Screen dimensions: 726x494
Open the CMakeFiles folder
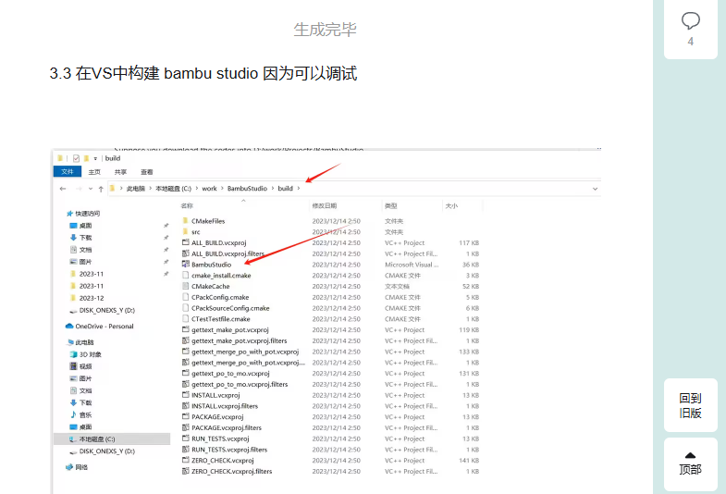pyautogui.click(x=207, y=221)
